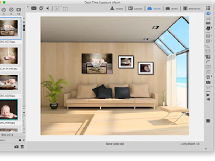Switch to the Books tab

[172, 9]
